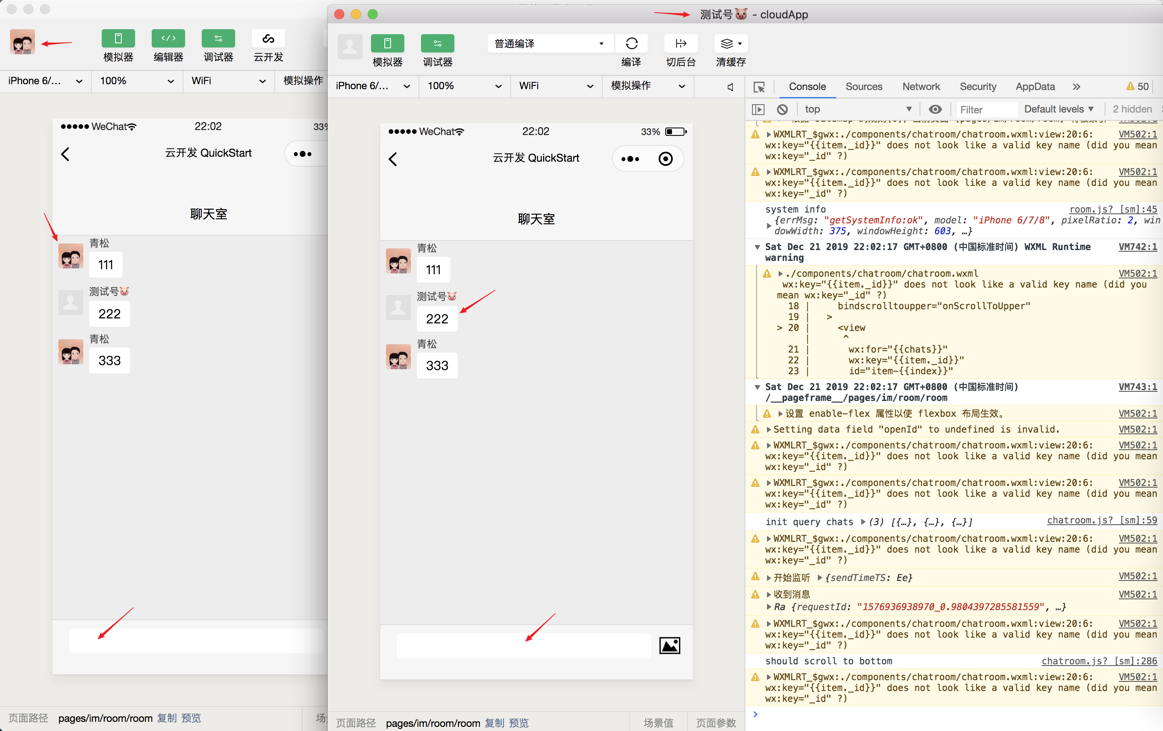Click the 编译 refresh icon
This screenshot has height=731, width=1163.
pyautogui.click(x=631, y=43)
